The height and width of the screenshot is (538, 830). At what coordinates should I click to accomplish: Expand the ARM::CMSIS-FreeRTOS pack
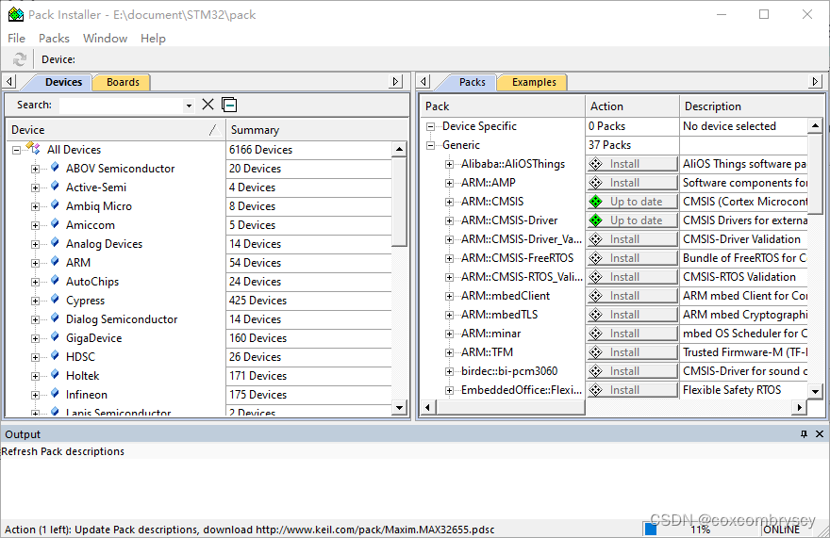(x=449, y=259)
